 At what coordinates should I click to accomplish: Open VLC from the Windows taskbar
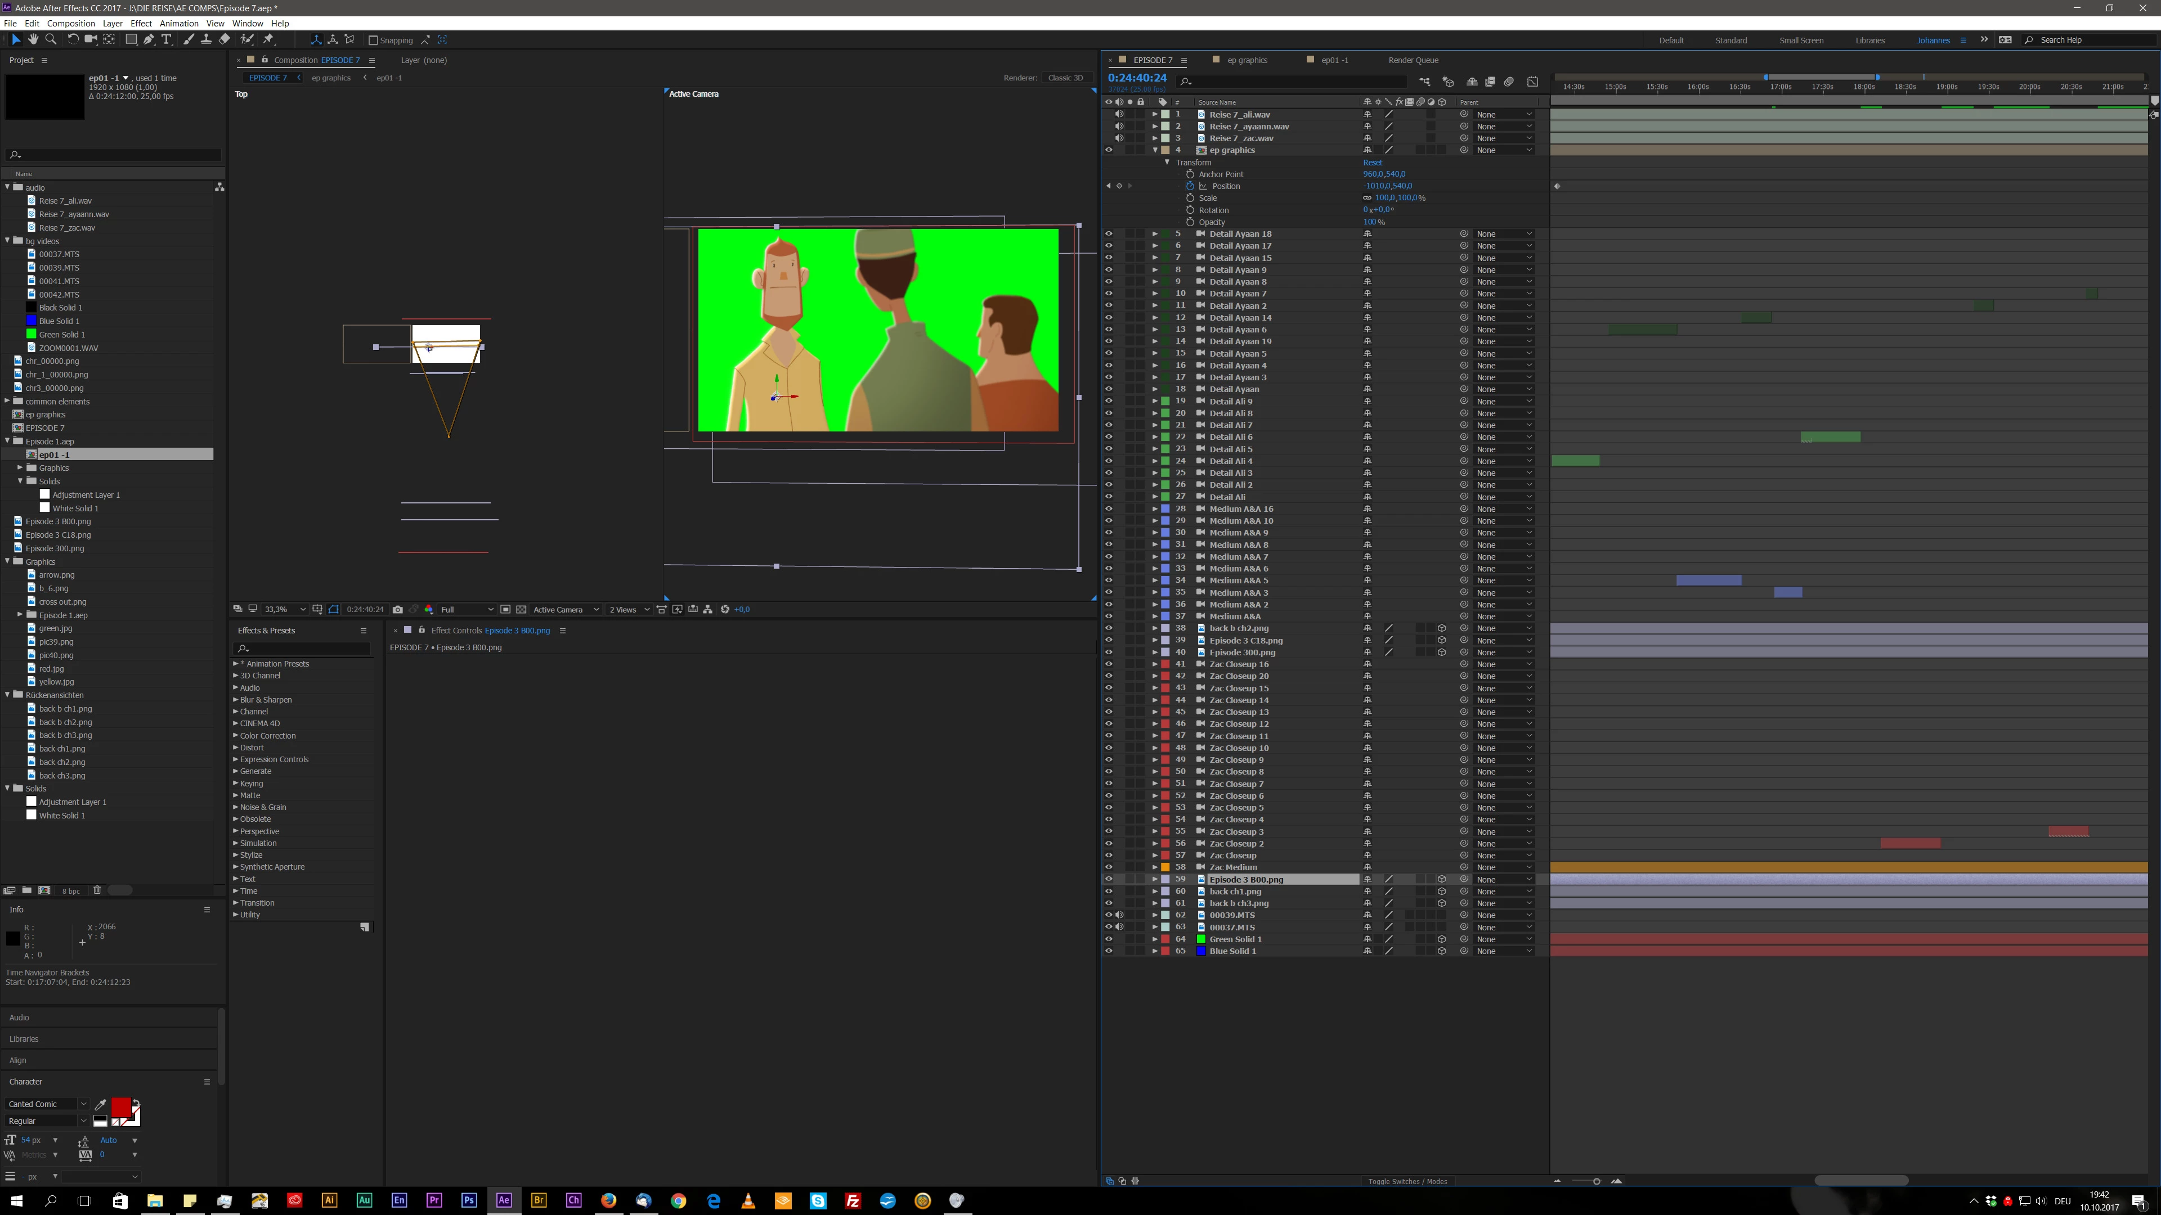pos(747,1201)
